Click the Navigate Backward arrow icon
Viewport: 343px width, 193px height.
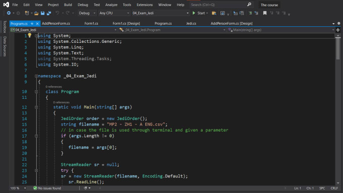coord(9,13)
